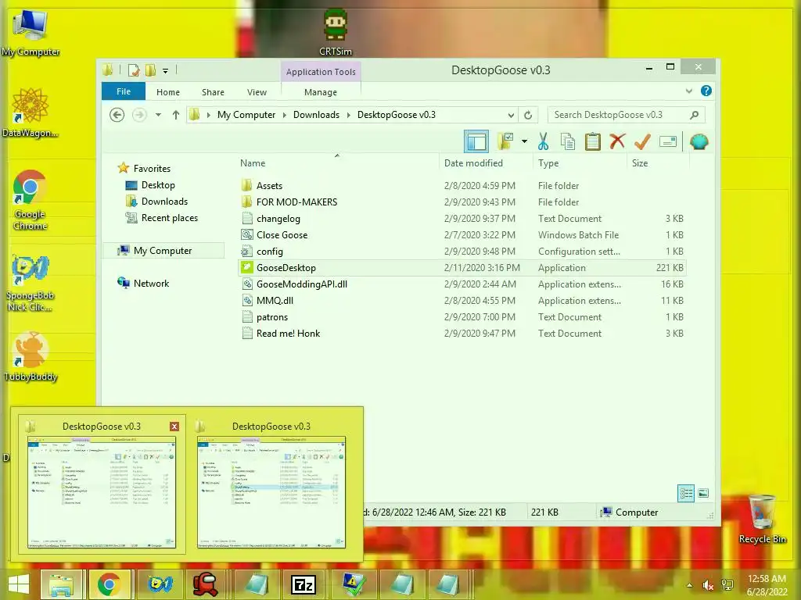Select Downloads in the address breadcrumb
Image resolution: width=801 pixels, height=600 pixels.
coord(316,115)
